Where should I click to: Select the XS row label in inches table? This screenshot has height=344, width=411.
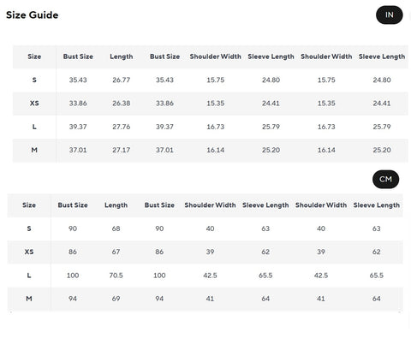coord(34,104)
